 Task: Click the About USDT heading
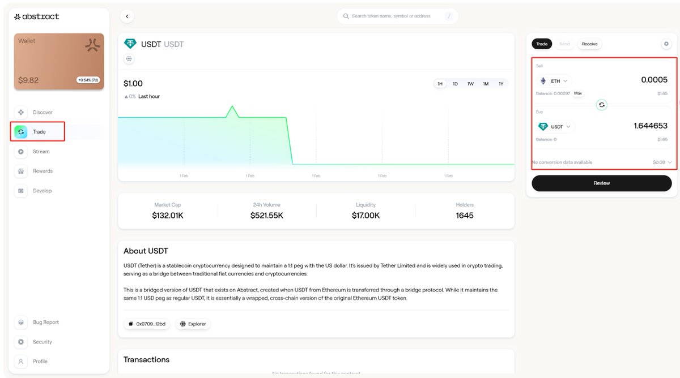coord(146,251)
